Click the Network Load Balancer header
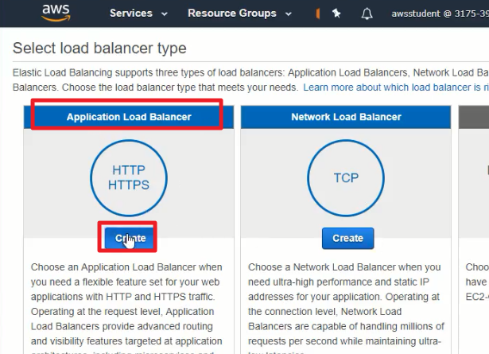Screen dimensions: 489x354 click(x=346, y=117)
